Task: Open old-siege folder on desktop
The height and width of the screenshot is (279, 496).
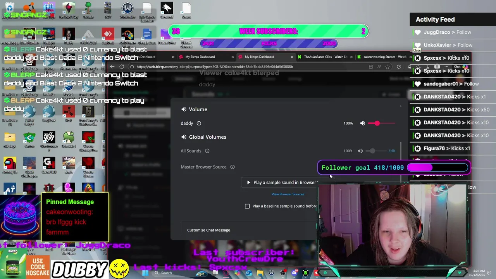Action: click(10, 139)
